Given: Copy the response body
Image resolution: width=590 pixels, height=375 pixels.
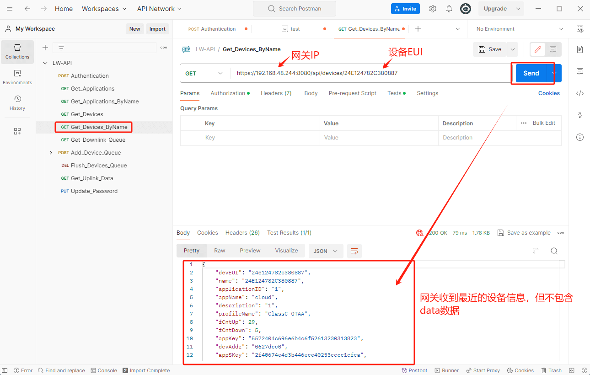Looking at the screenshot, I should click(x=536, y=251).
